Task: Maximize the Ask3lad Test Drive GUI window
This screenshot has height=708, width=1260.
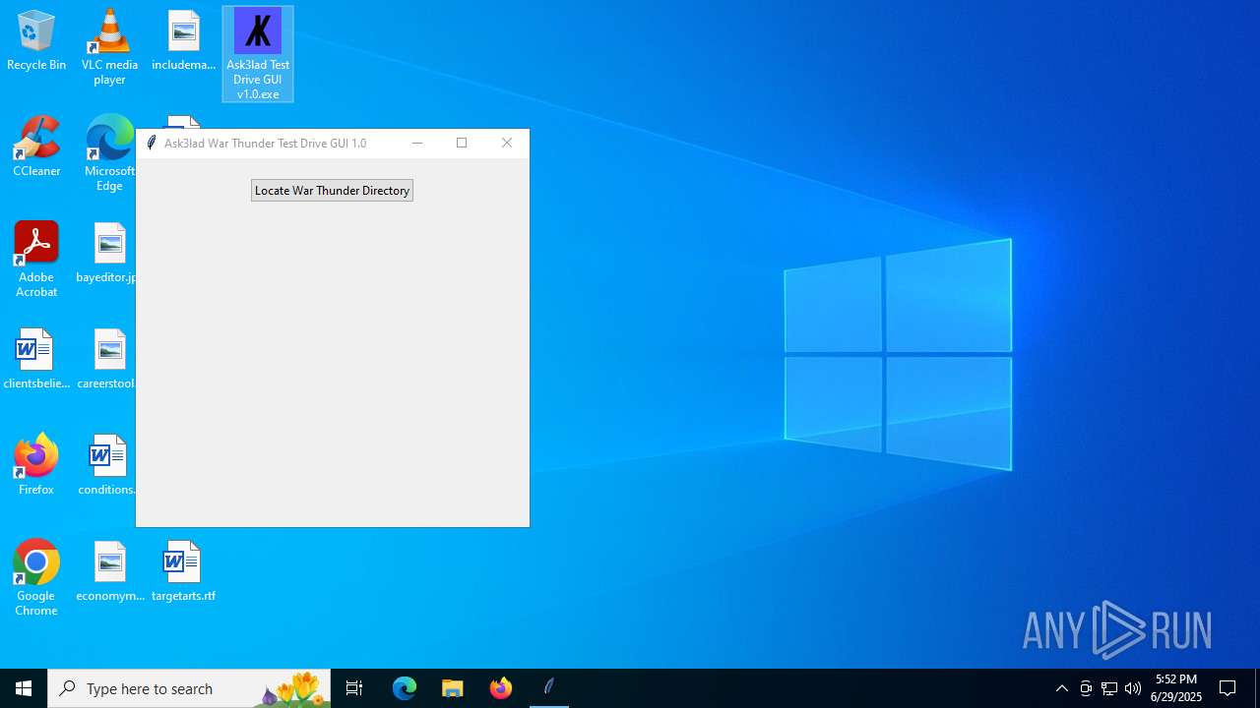Action: coord(462,143)
